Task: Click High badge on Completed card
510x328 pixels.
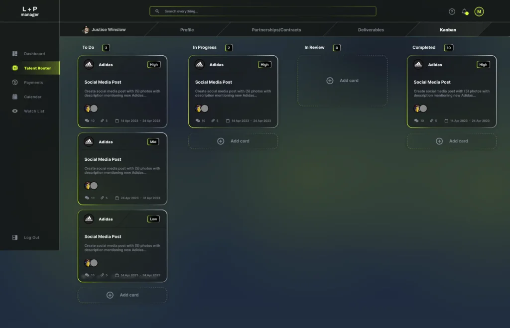Action: [x=483, y=64]
